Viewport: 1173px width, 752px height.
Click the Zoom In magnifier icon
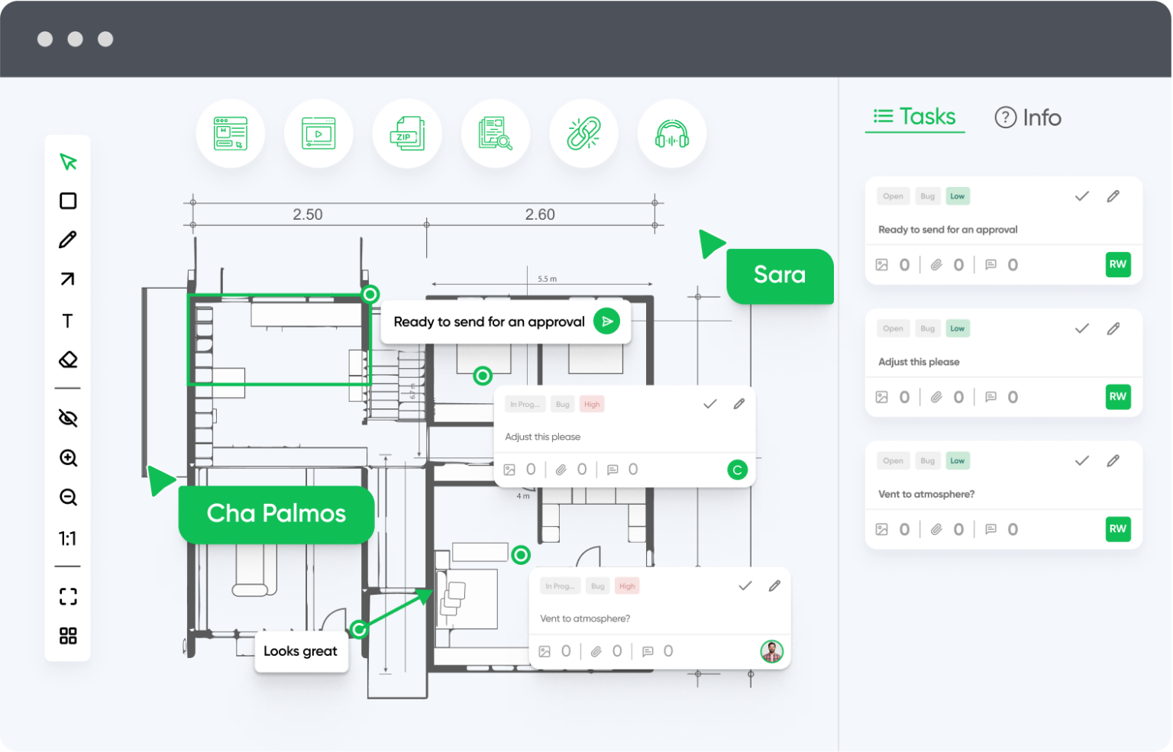67,459
